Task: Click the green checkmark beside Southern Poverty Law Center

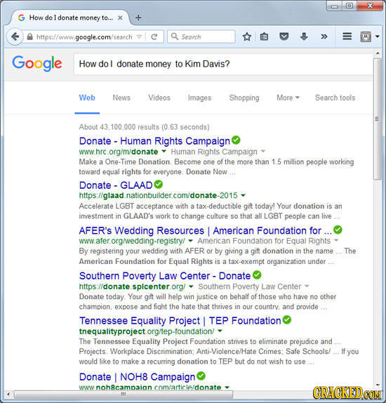Action: coord(257,275)
